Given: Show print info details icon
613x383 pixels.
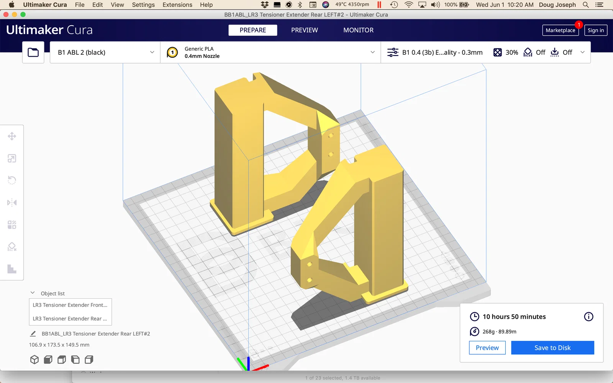Looking at the screenshot, I should pyautogui.click(x=588, y=316).
